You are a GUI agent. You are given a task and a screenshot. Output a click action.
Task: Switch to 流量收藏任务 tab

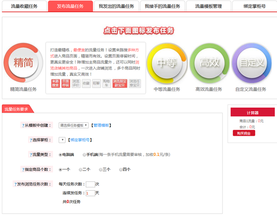(x=24, y=6)
